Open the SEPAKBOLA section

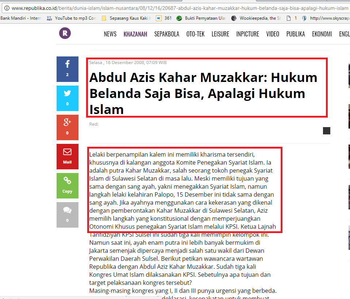166,34
